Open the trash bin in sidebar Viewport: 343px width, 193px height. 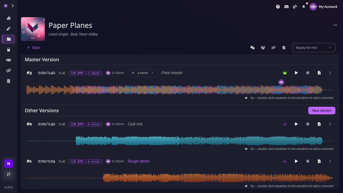[x=9, y=81]
